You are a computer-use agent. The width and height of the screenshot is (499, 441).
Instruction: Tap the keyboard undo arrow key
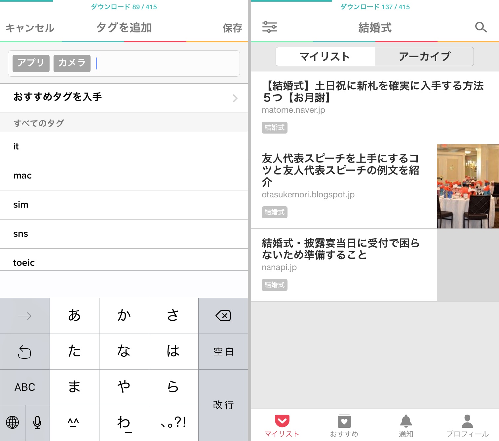(x=25, y=351)
